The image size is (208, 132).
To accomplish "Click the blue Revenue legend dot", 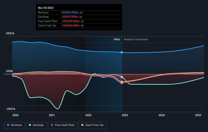I will click(8, 125).
